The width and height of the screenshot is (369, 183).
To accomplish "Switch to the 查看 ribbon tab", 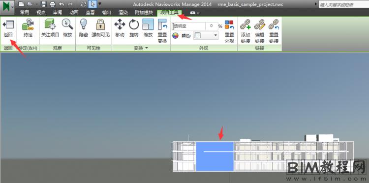I will 90,13.
